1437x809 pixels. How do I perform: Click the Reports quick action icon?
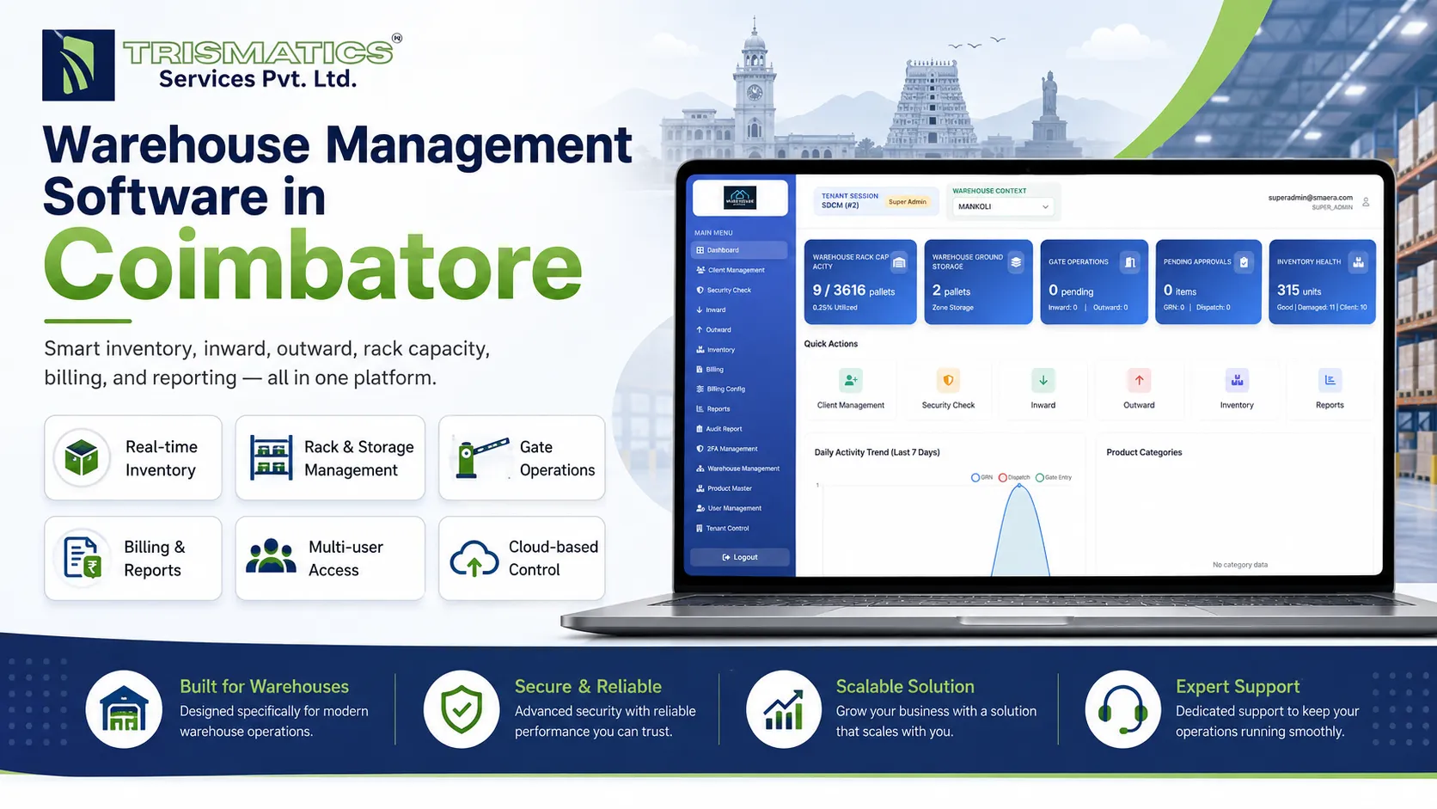(x=1330, y=380)
